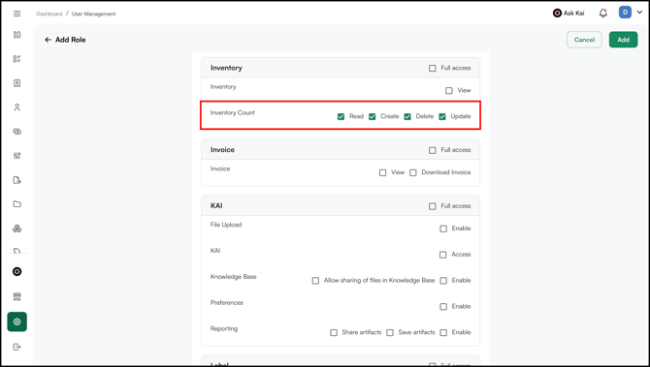Image resolution: width=650 pixels, height=367 pixels.
Task: Uncheck Inventory Count Update
Action: tap(442, 116)
